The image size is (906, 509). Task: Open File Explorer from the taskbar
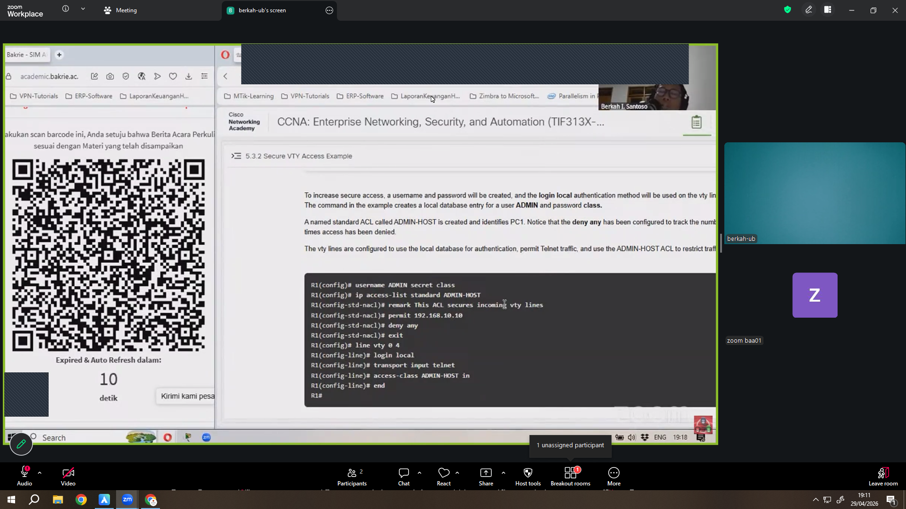pyautogui.click(x=58, y=500)
